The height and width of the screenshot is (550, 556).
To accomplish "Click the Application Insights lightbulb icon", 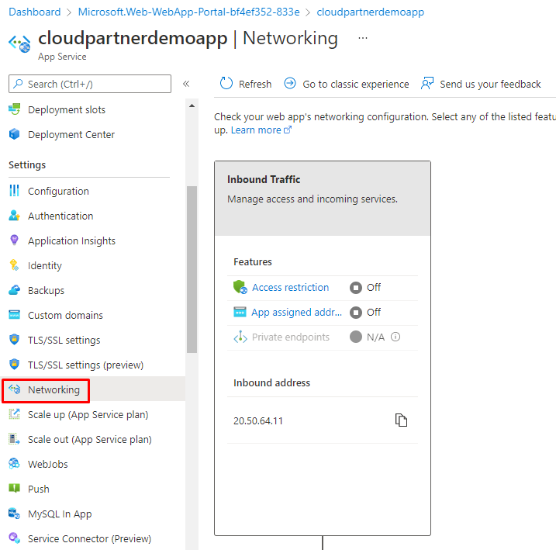I will click(x=14, y=240).
